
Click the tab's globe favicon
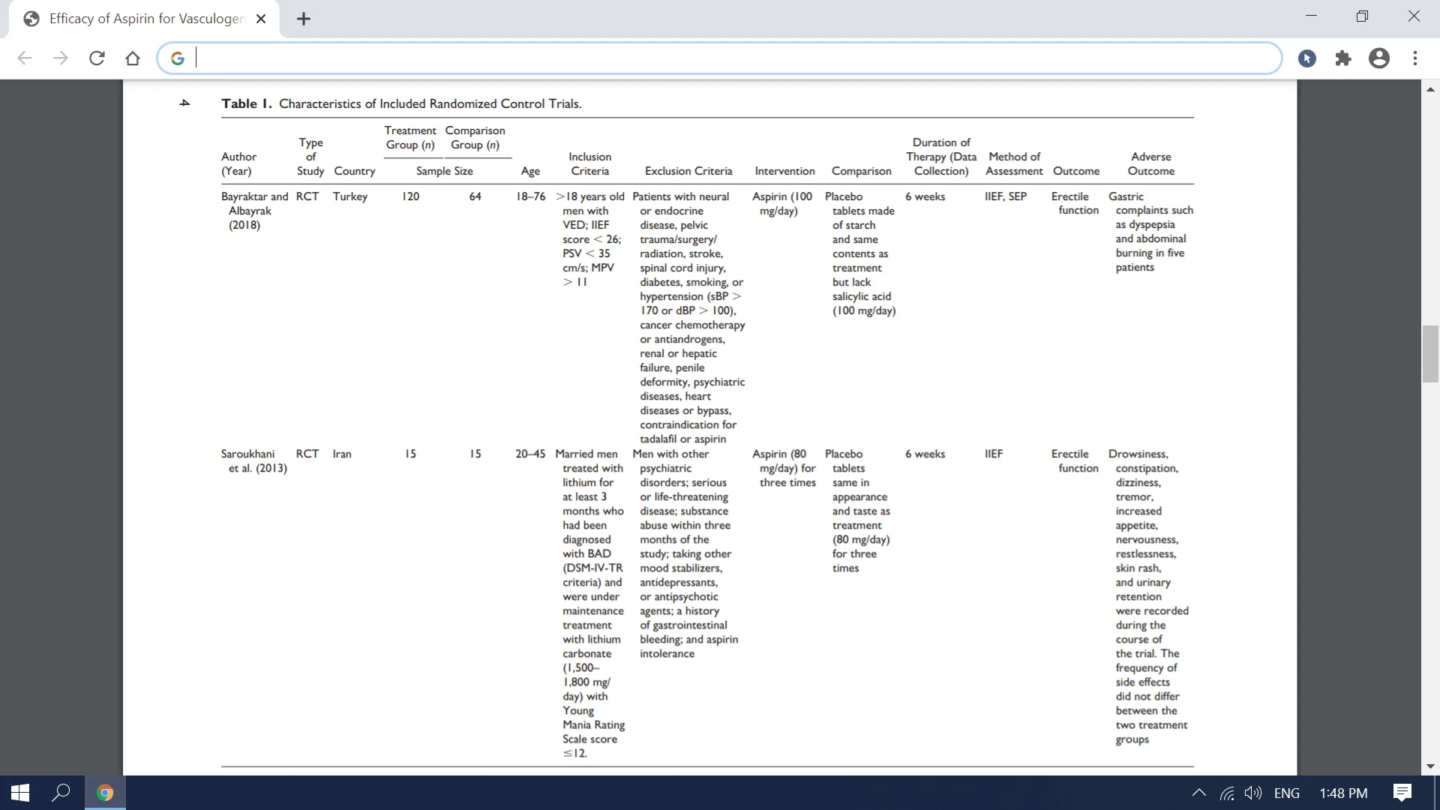pos(31,19)
